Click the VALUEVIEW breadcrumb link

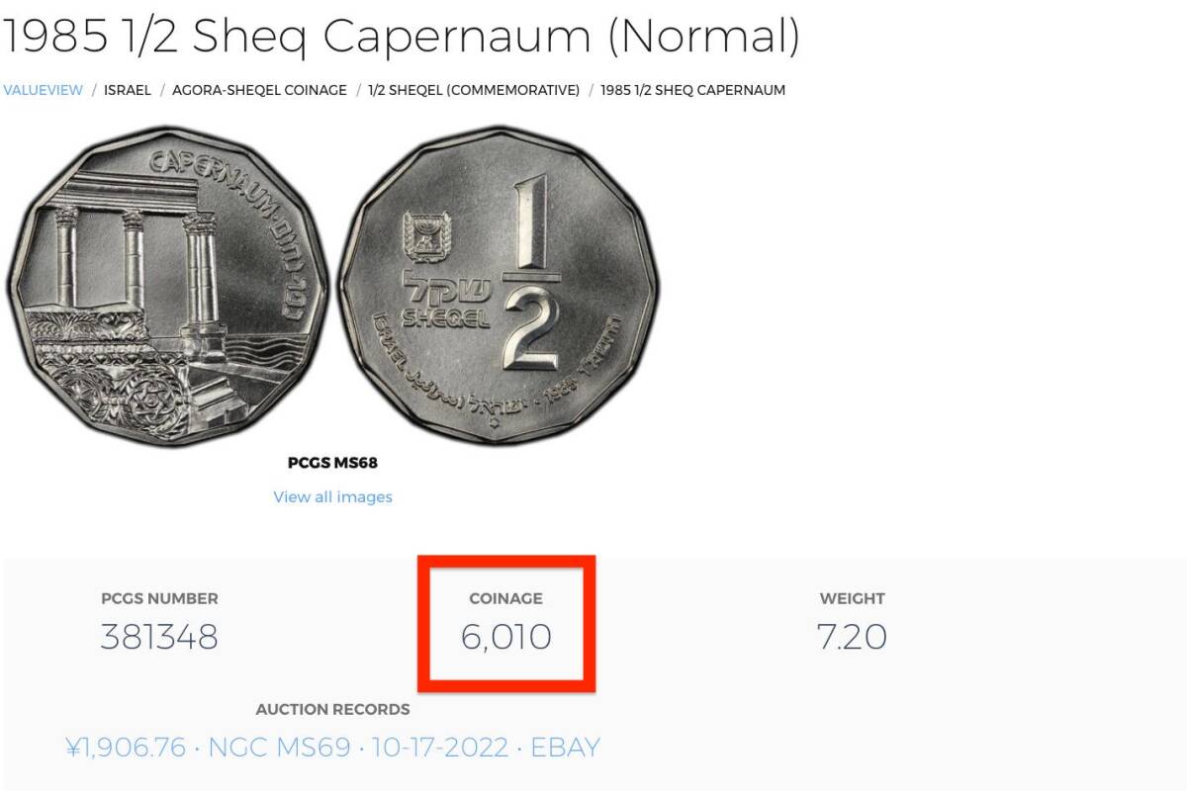[x=43, y=90]
